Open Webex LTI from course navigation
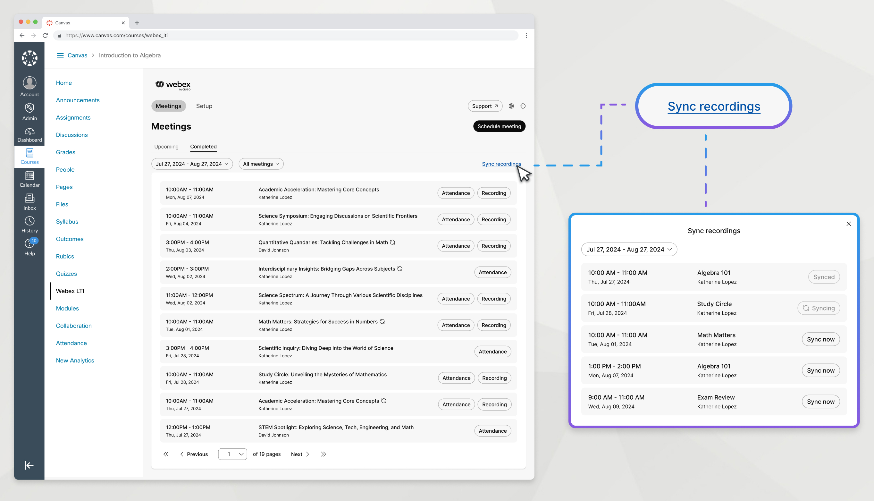Viewport: 874px width, 501px height. [70, 291]
